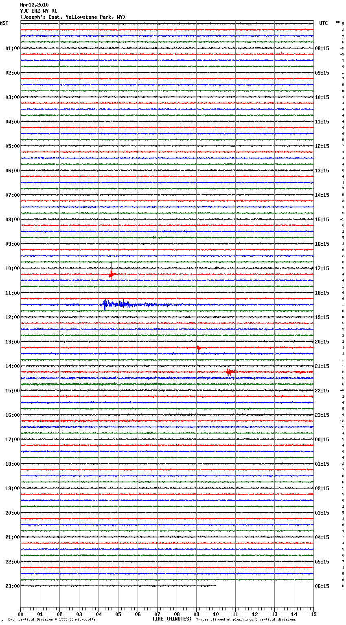The height and width of the screenshot is (625, 346).
Task: Click the 13:00 MST time label
Action: click(x=13, y=342)
